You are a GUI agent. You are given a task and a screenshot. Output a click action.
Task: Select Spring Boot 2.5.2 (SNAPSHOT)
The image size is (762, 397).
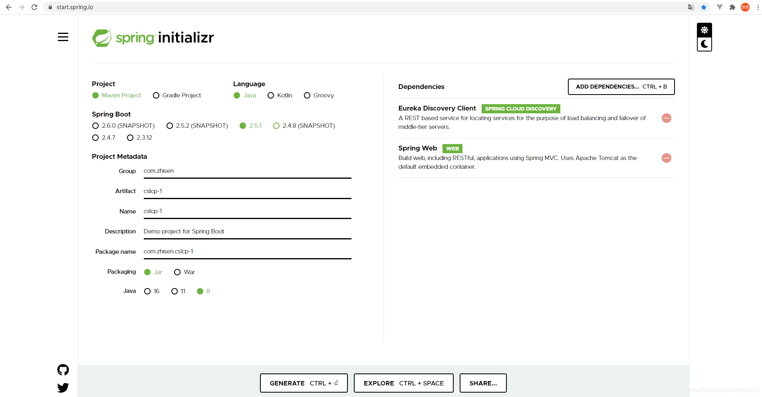click(x=197, y=126)
